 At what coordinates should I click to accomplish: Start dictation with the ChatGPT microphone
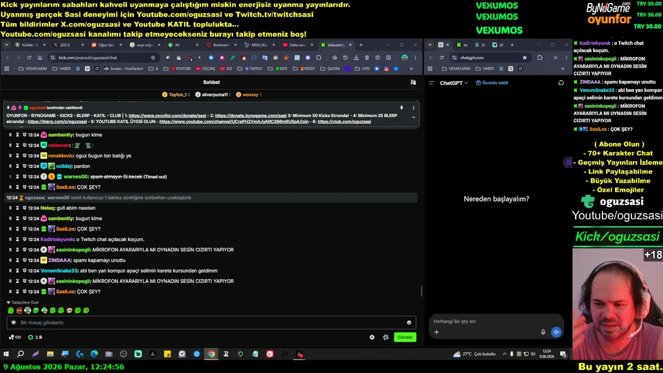point(543,332)
